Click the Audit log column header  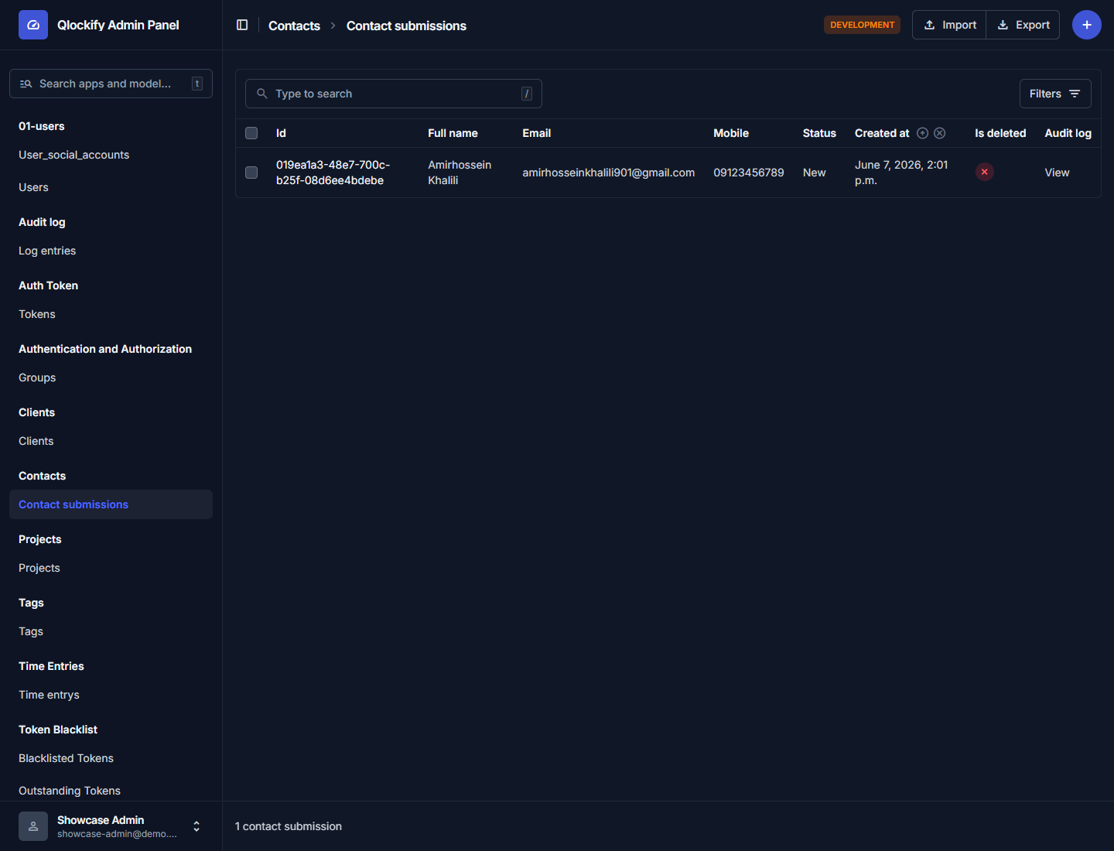pyautogui.click(x=1068, y=133)
